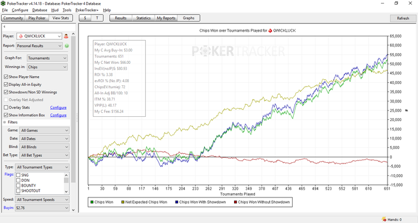Viewport: 418px width, 223px height.
Task: Switch to the Play Poker tab
Action: coord(37,18)
